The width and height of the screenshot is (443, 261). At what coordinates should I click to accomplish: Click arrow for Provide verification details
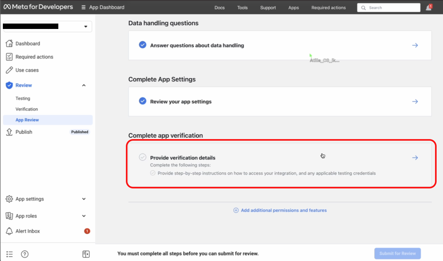pyautogui.click(x=415, y=158)
